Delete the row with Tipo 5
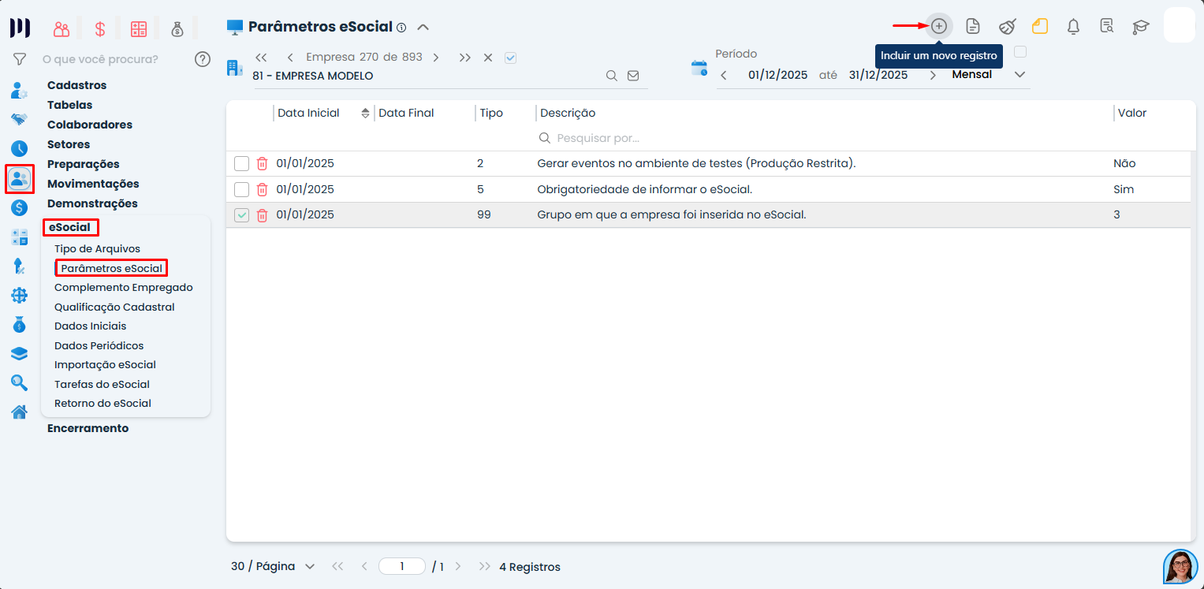Screen dimensions: 1204x589 263,189
